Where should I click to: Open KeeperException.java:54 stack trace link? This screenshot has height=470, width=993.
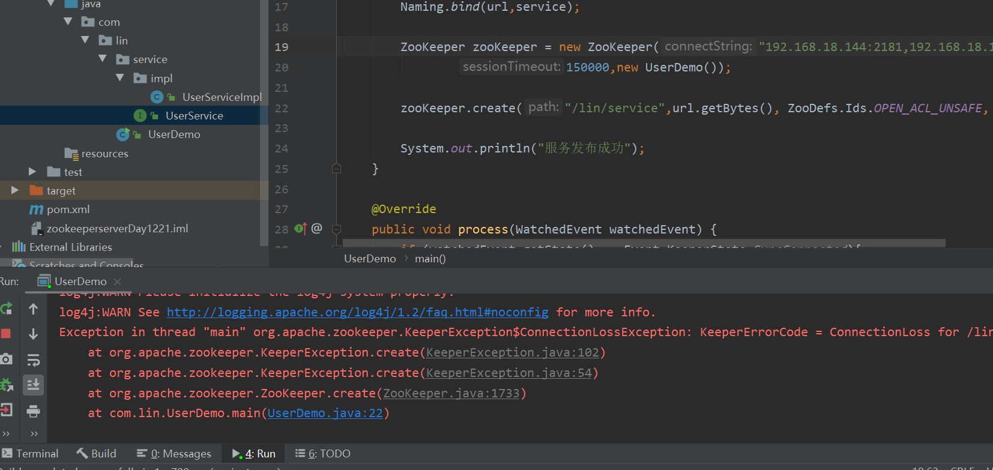pos(509,373)
